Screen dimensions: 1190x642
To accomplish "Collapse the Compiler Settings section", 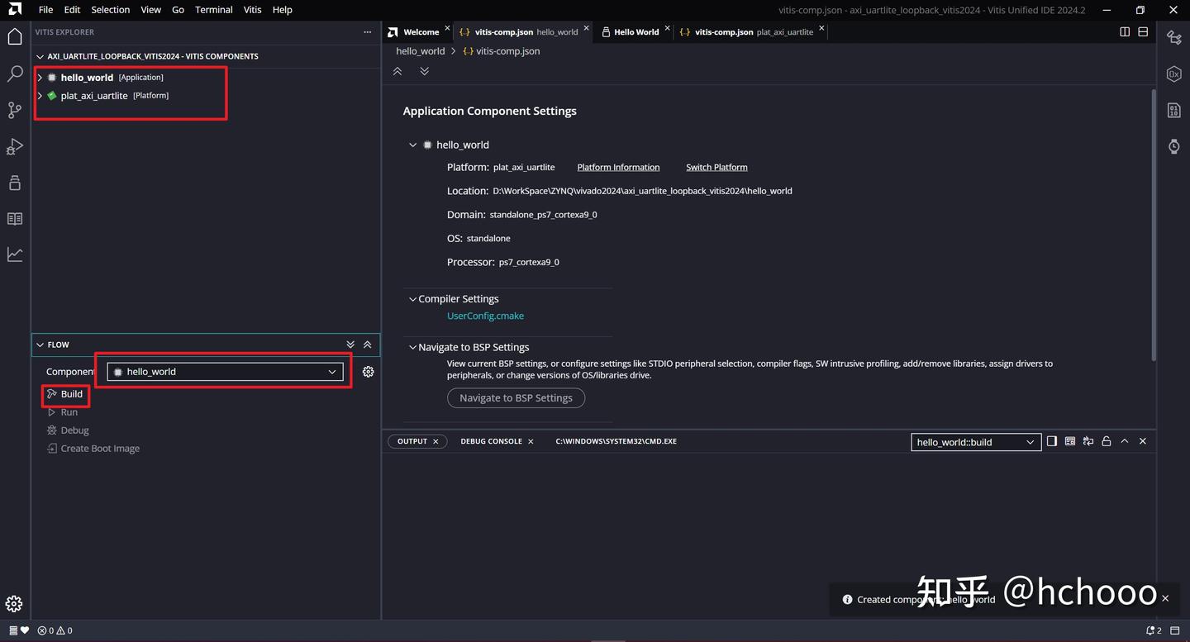I will point(412,299).
